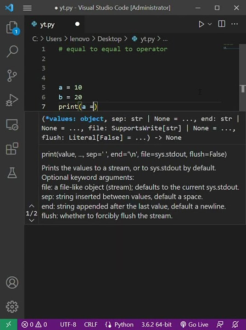Open the Search view icon
This screenshot has width=246, height=330.
click(12, 51)
